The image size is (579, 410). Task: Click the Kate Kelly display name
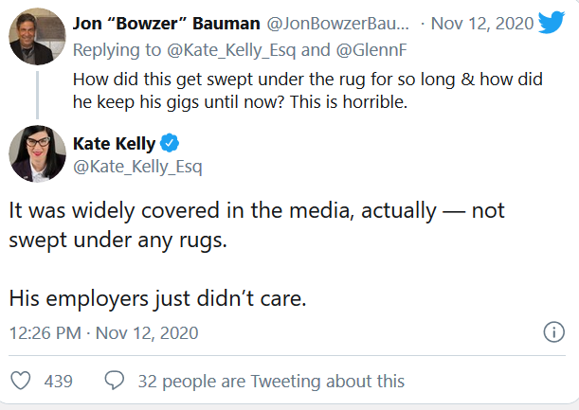tap(114, 144)
